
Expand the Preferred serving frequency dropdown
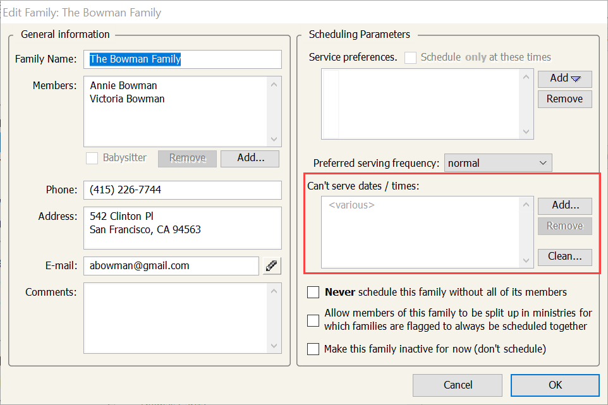(x=498, y=163)
